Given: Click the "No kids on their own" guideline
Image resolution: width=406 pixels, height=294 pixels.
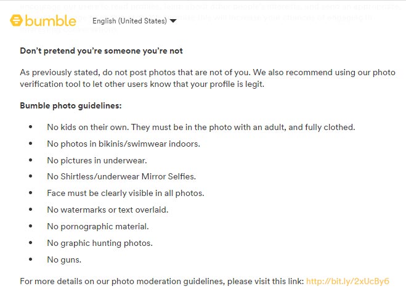Looking at the screenshot, I should 201,127.
